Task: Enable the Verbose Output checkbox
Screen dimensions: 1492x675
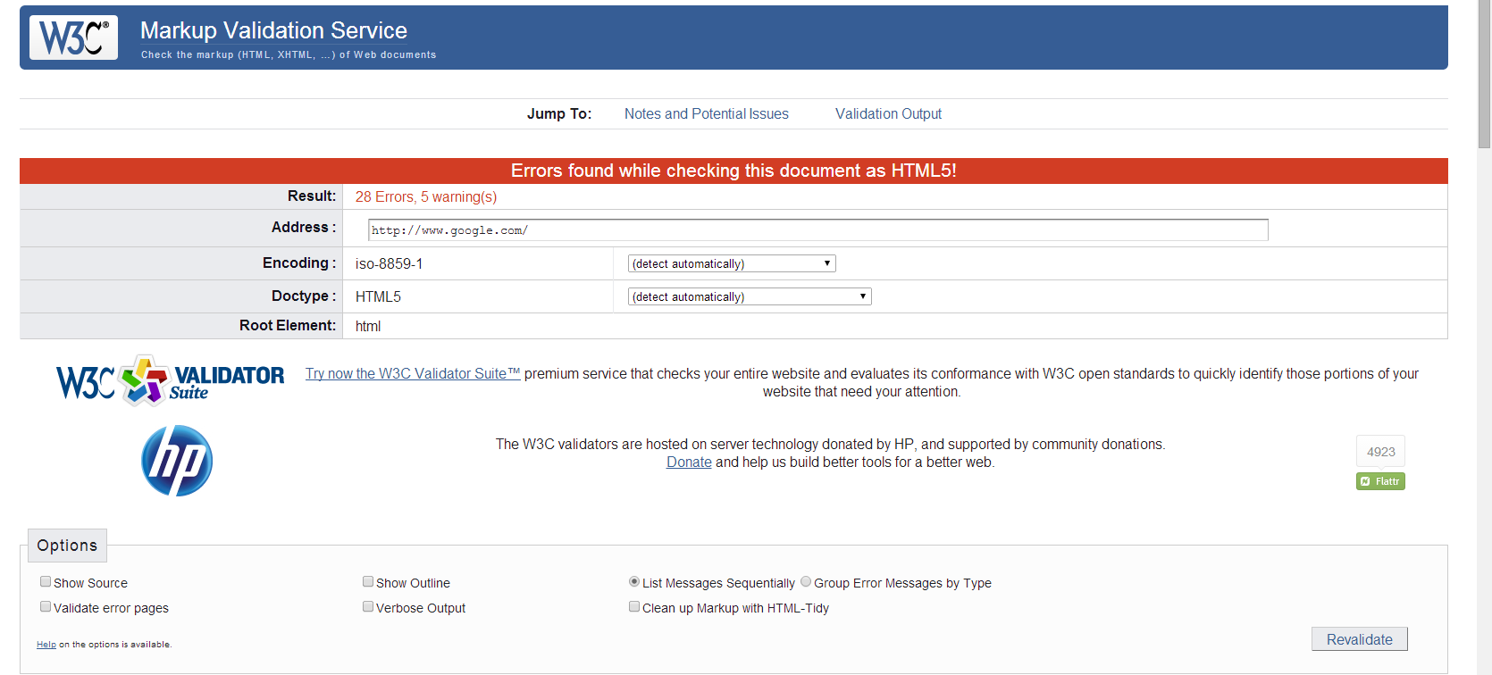Action: click(368, 606)
